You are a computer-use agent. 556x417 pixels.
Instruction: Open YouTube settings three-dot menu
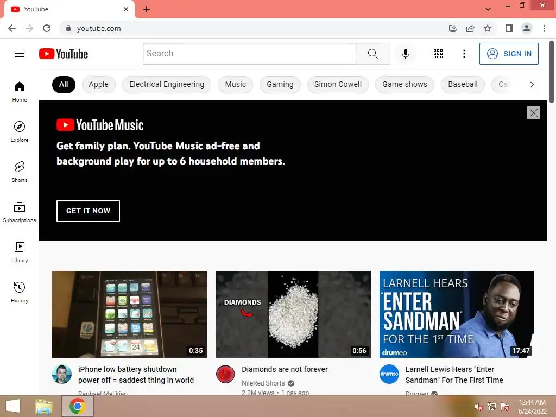[x=464, y=54]
